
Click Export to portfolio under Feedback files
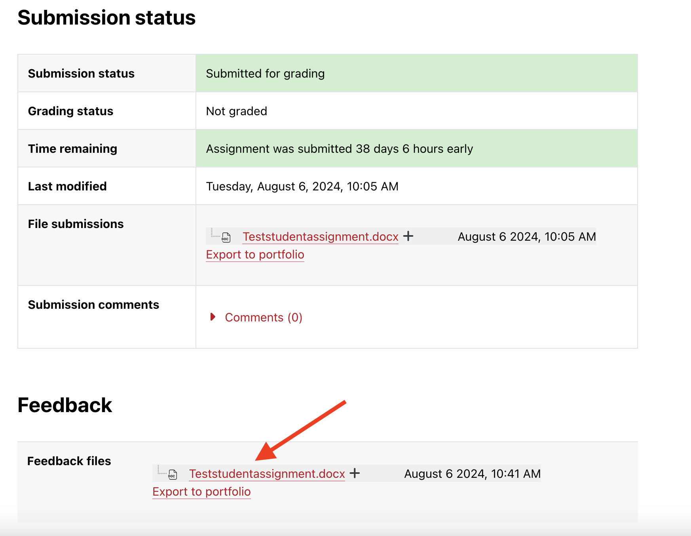[x=201, y=492]
